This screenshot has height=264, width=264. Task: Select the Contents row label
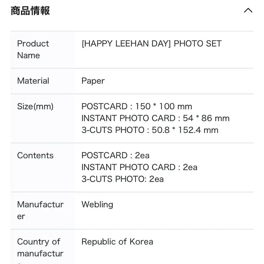coord(35,155)
